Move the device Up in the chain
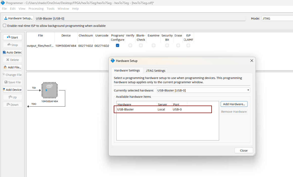 pos(13,97)
